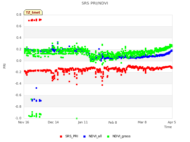The width and height of the screenshot is (190, 142).
Task: Click the 0.8 y-axis tick label
Action: [x=19, y=14]
